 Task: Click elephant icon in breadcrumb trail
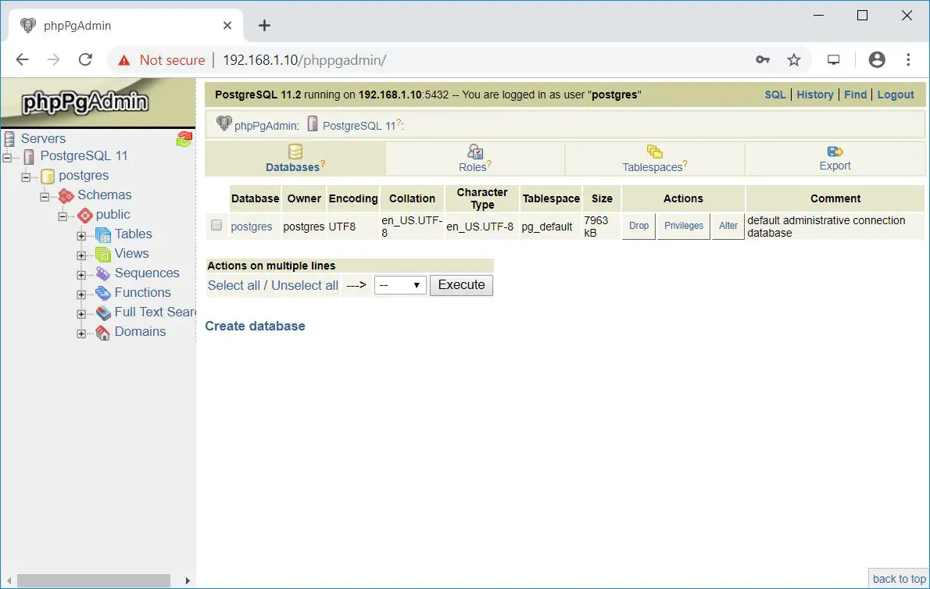pyautogui.click(x=224, y=123)
